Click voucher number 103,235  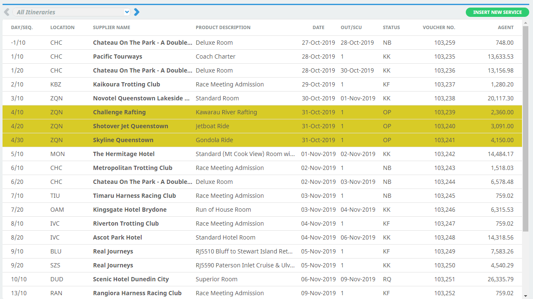coord(445,57)
